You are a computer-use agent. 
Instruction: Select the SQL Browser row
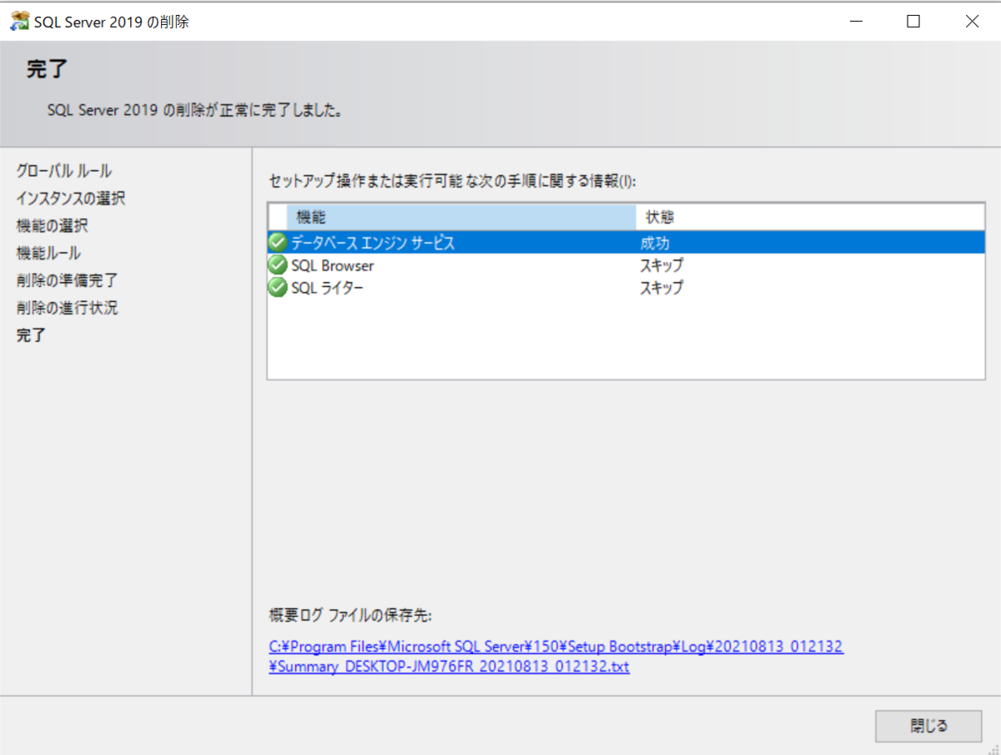[x=417, y=264]
